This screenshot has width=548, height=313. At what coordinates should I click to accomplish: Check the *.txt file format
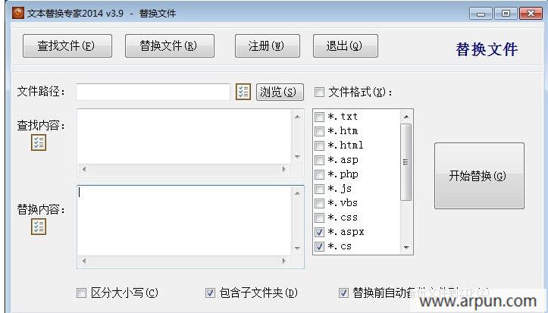[x=319, y=117]
